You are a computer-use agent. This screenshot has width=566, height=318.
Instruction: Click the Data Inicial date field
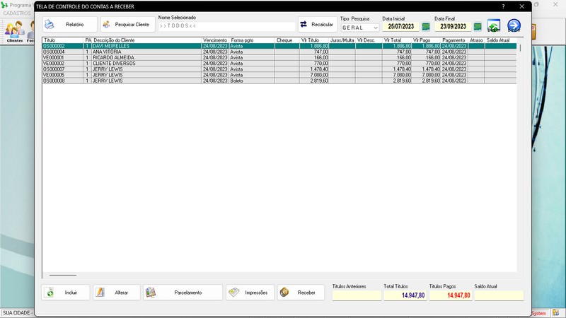click(x=401, y=27)
